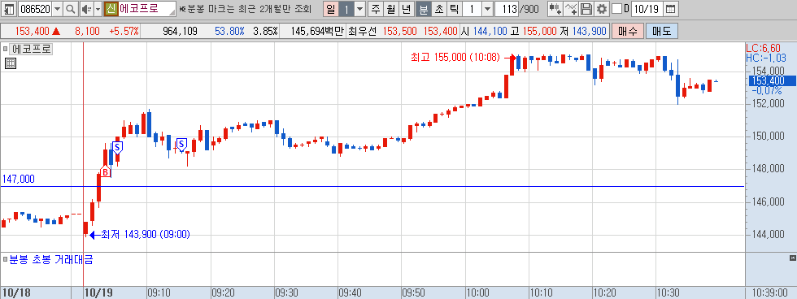The height and width of the screenshot is (299, 797).
Task: Open the minute interval dropdown after 틱
Action: click(x=487, y=9)
